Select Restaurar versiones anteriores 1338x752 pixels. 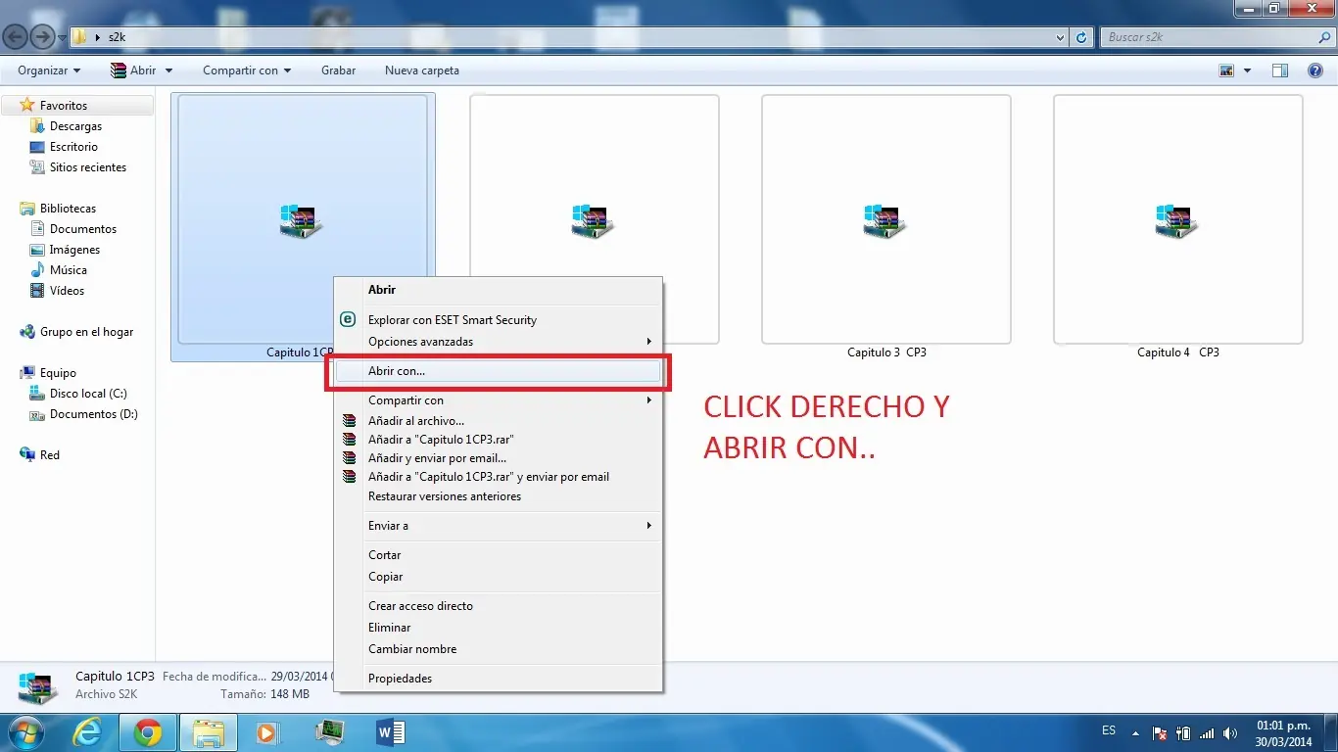(499, 496)
